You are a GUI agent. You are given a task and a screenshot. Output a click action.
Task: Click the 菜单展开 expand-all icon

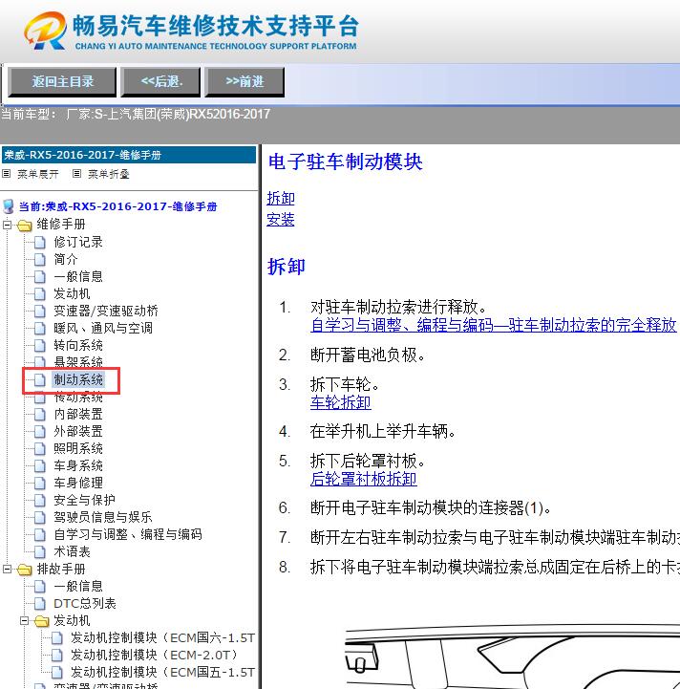6,174
